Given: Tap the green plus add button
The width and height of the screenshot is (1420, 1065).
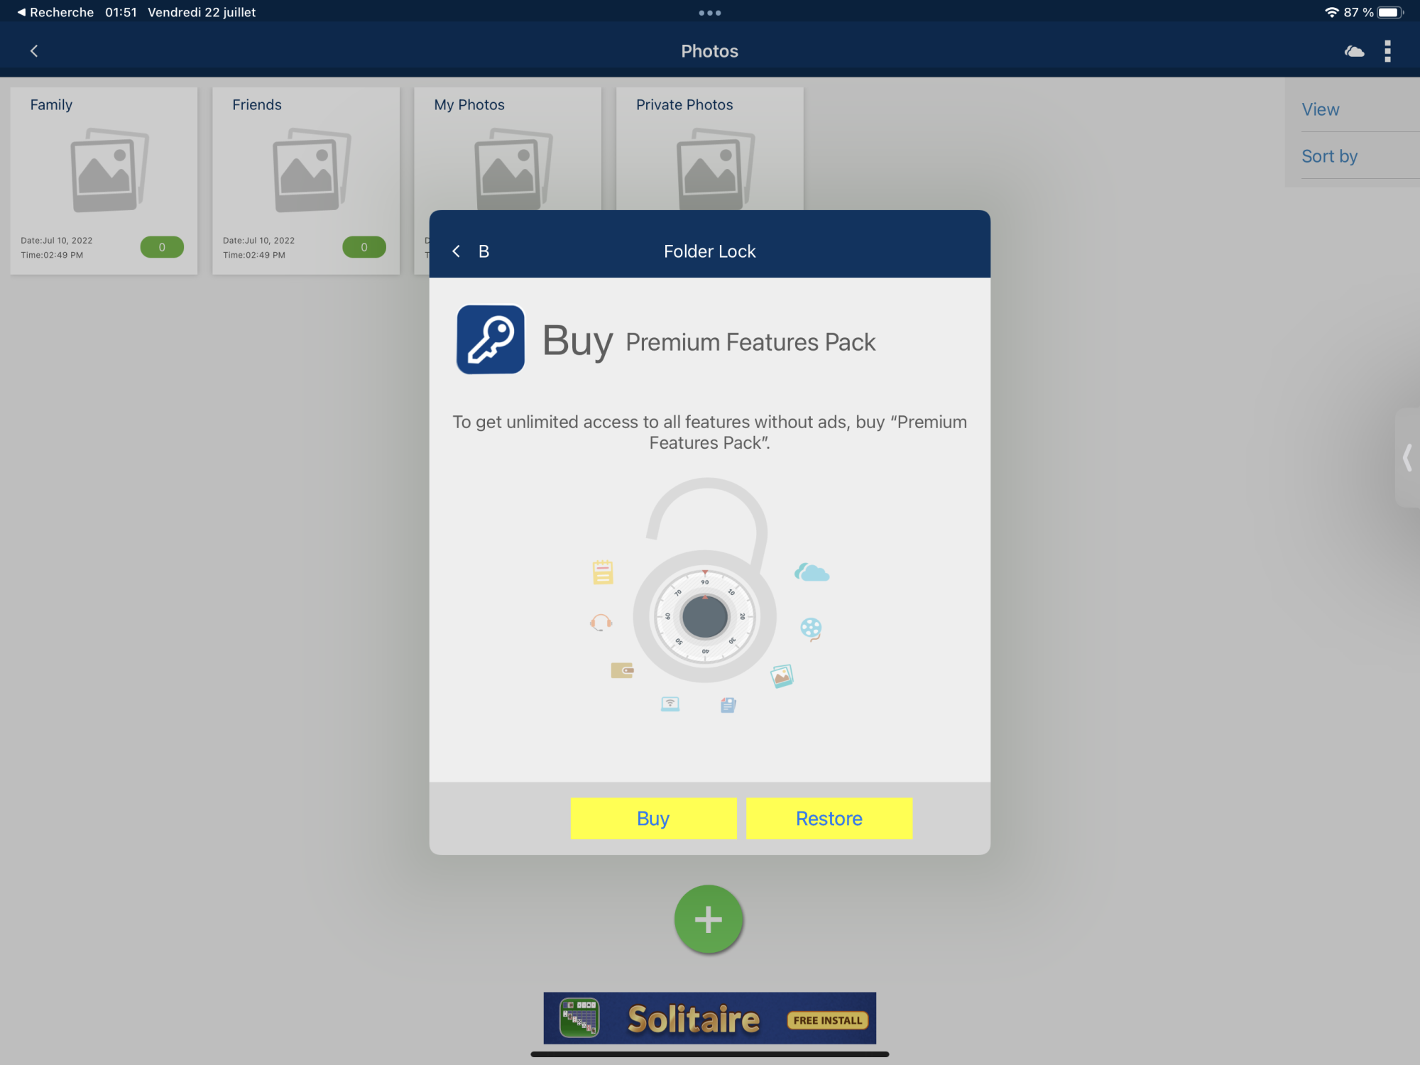Looking at the screenshot, I should coord(709,919).
